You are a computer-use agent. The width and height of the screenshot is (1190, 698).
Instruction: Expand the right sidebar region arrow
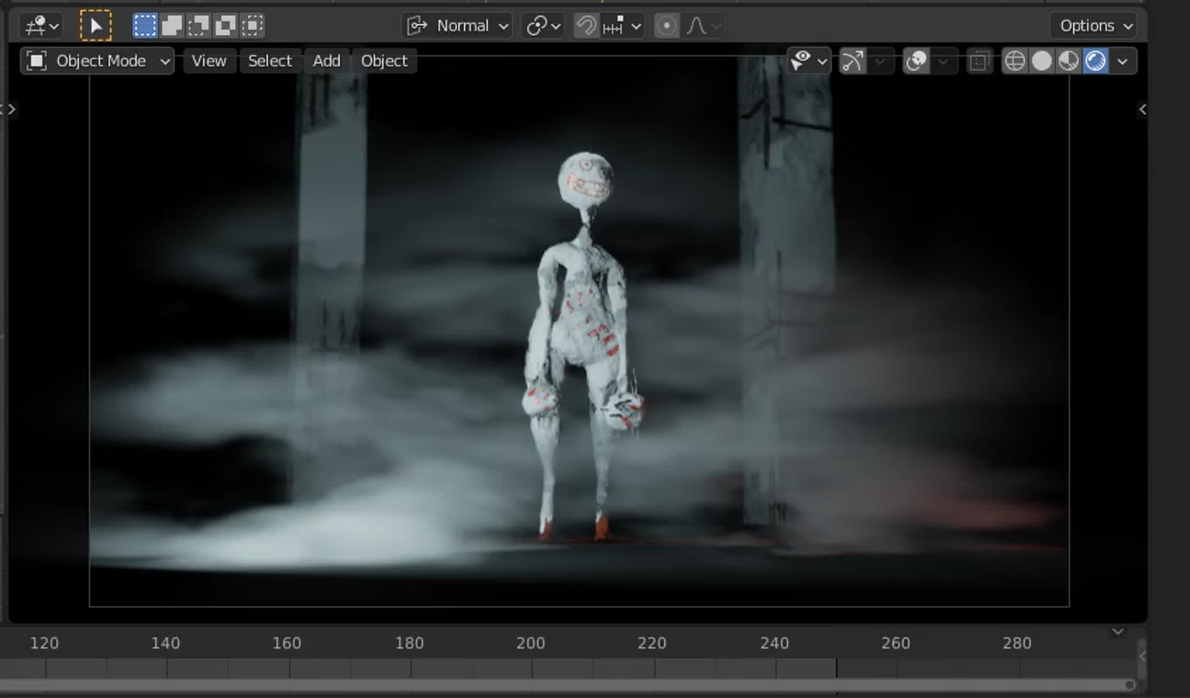coord(1142,110)
